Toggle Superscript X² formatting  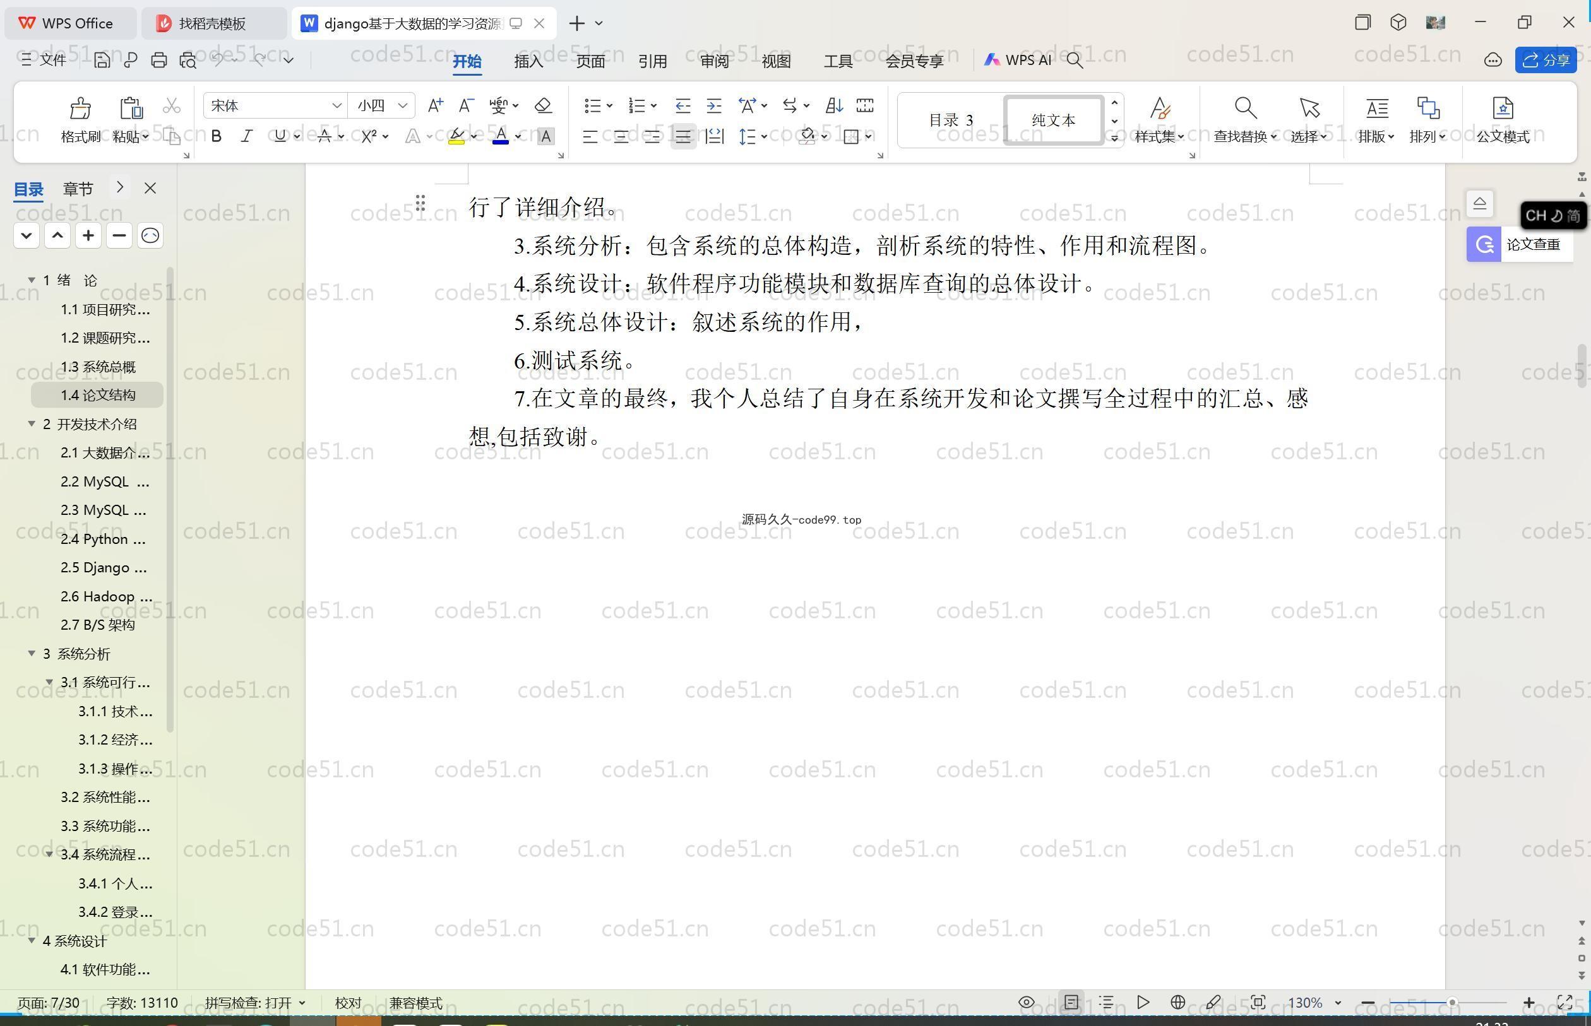369,136
